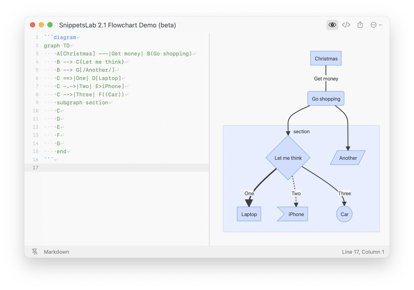Click the C{Let me think} code line

[x=90, y=62]
